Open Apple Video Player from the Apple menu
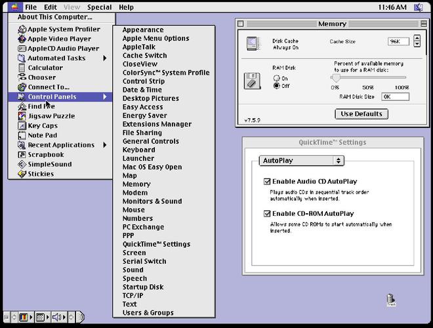This screenshot has height=328, width=433. pyautogui.click(x=60, y=39)
